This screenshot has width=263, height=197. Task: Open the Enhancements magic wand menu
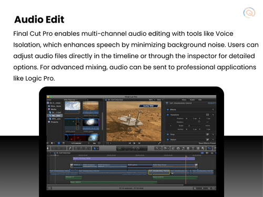point(157,148)
